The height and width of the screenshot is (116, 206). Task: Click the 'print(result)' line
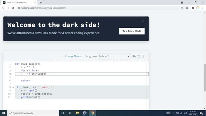[x=31, y=97]
